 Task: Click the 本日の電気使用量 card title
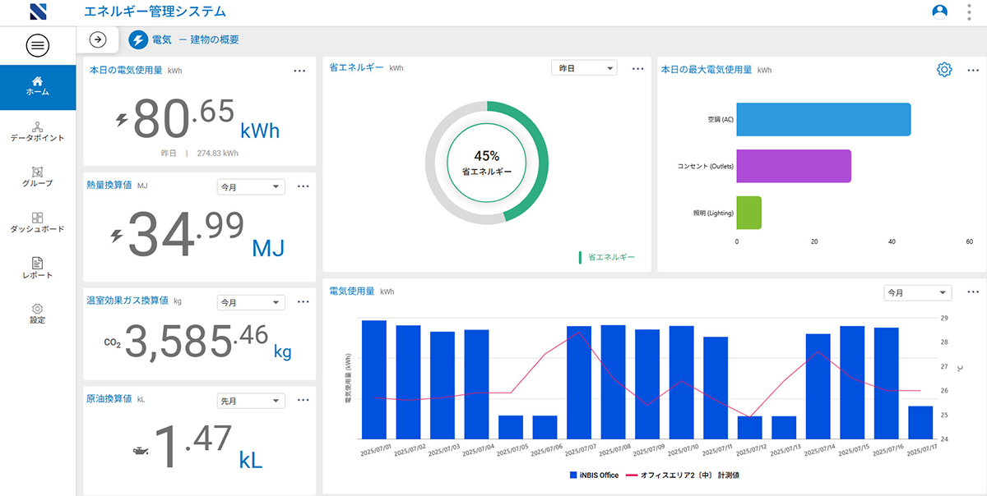(126, 71)
